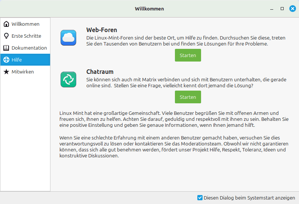Click the lightbulb icon for Erste Schritte

[6, 36]
